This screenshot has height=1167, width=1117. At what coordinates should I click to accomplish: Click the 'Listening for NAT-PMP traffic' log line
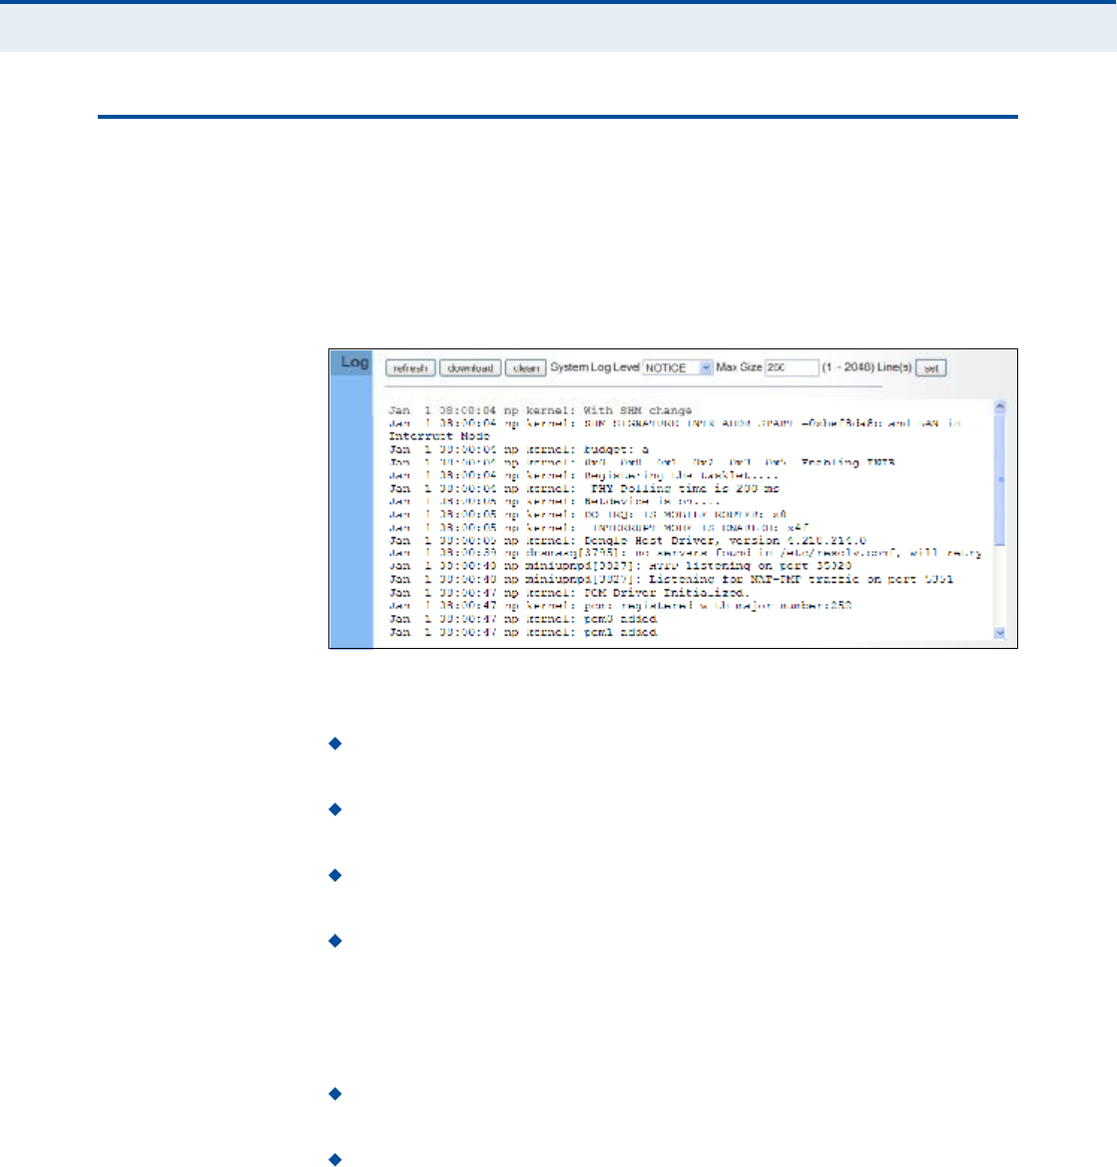click(671, 579)
